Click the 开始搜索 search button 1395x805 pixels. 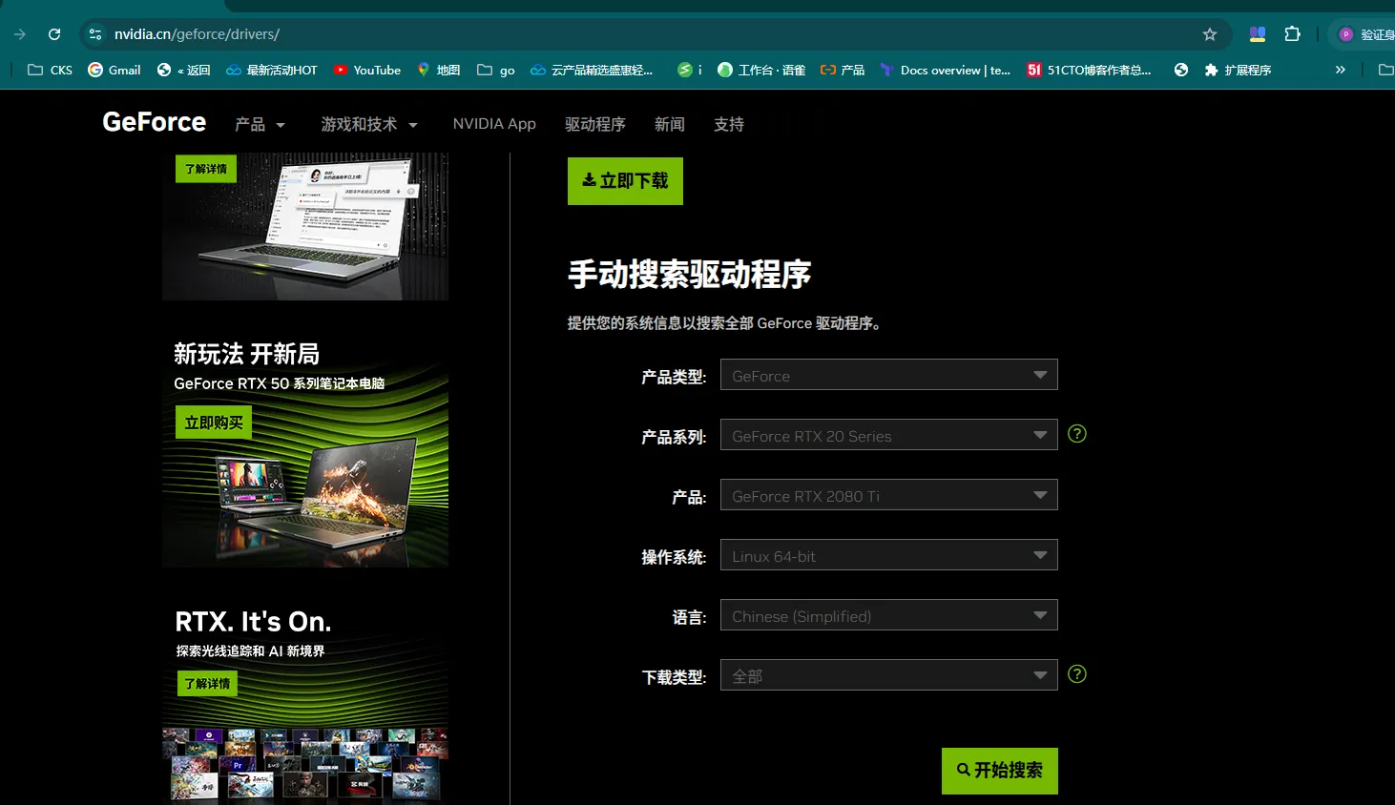pos(1000,771)
